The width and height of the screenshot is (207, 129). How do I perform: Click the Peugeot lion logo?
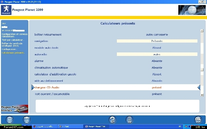[x=6, y=10]
